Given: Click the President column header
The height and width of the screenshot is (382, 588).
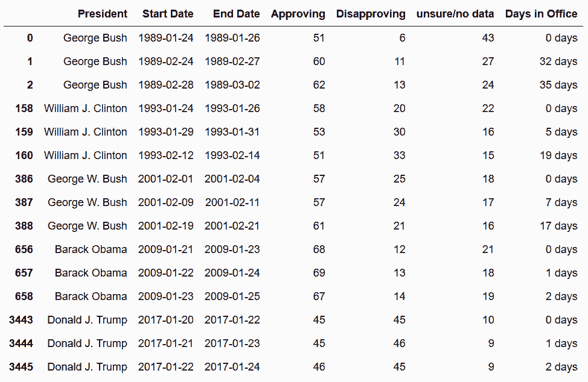Looking at the screenshot, I should click(x=103, y=14).
